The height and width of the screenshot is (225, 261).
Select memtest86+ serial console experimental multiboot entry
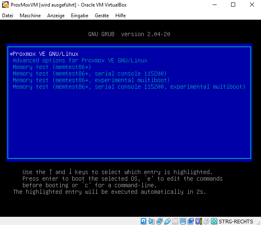pyautogui.click(x=129, y=87)
